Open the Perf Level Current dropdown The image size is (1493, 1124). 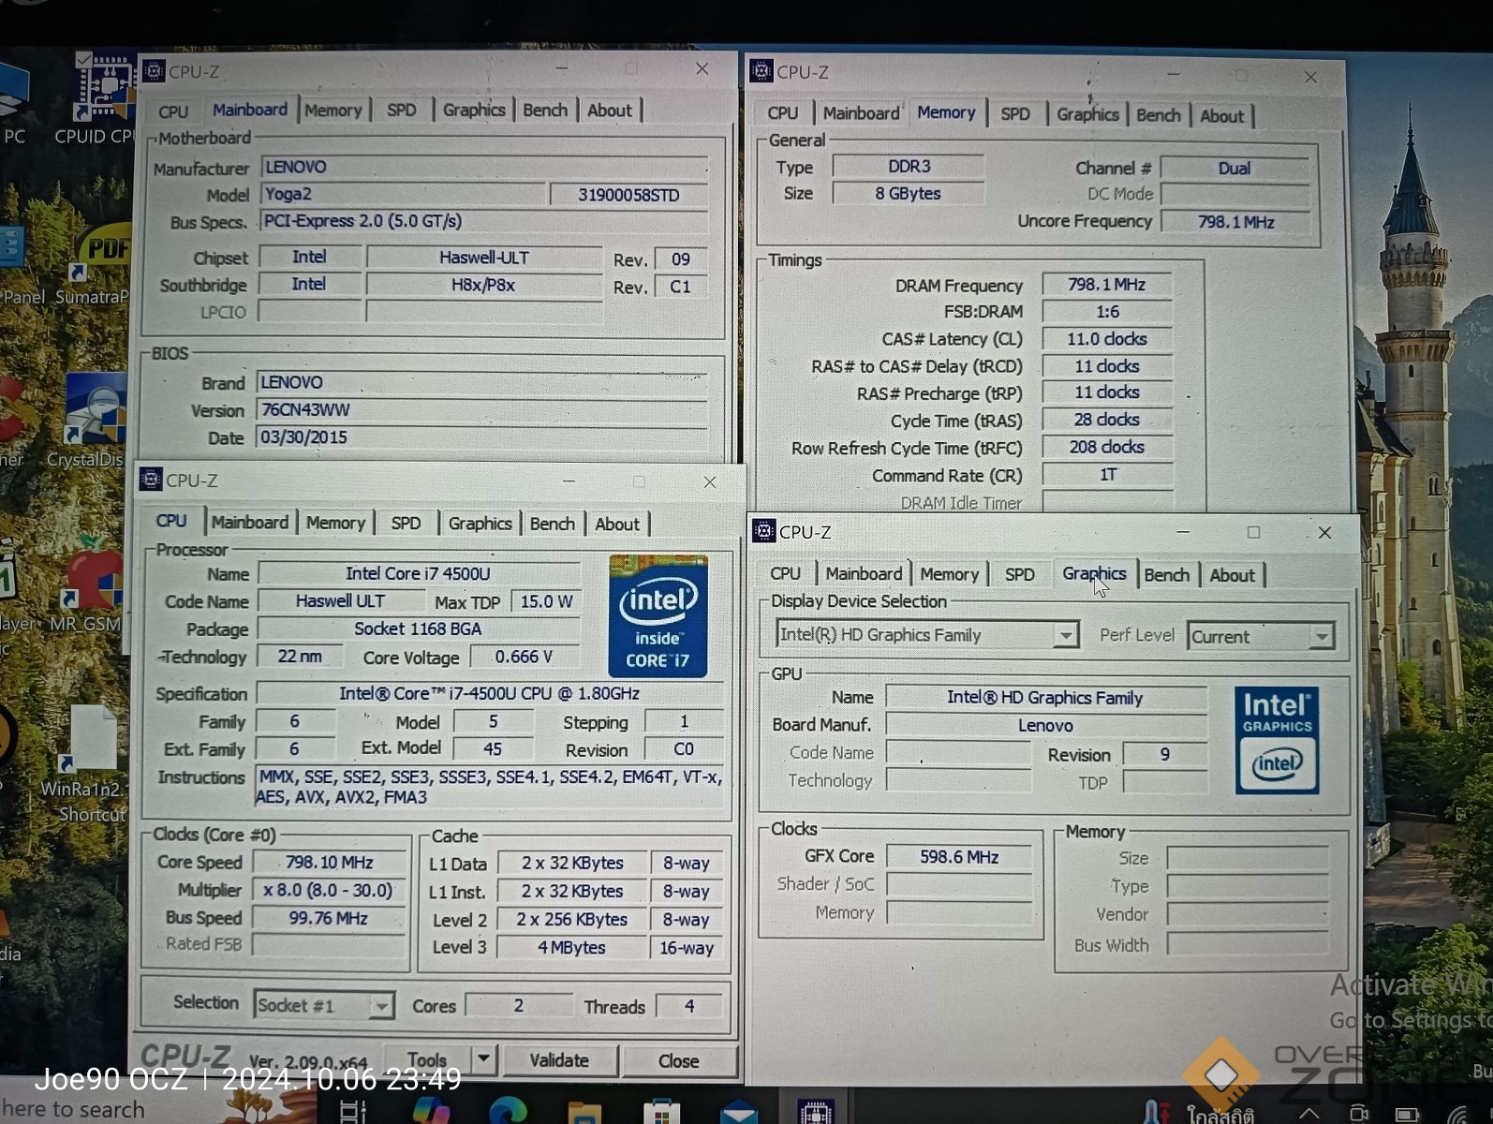[x=1321, y=637]
